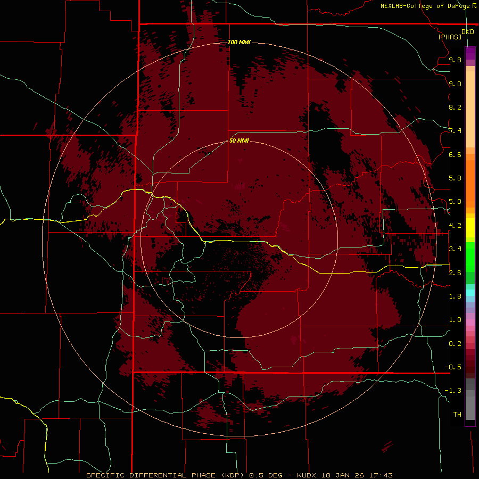Select the -1.3 legend value

tap(453, 391)
